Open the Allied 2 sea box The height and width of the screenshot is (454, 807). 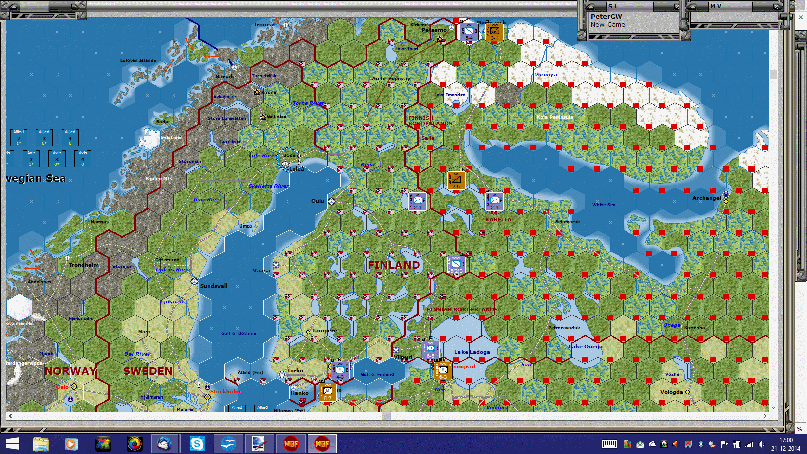click(x=19, y=138)
